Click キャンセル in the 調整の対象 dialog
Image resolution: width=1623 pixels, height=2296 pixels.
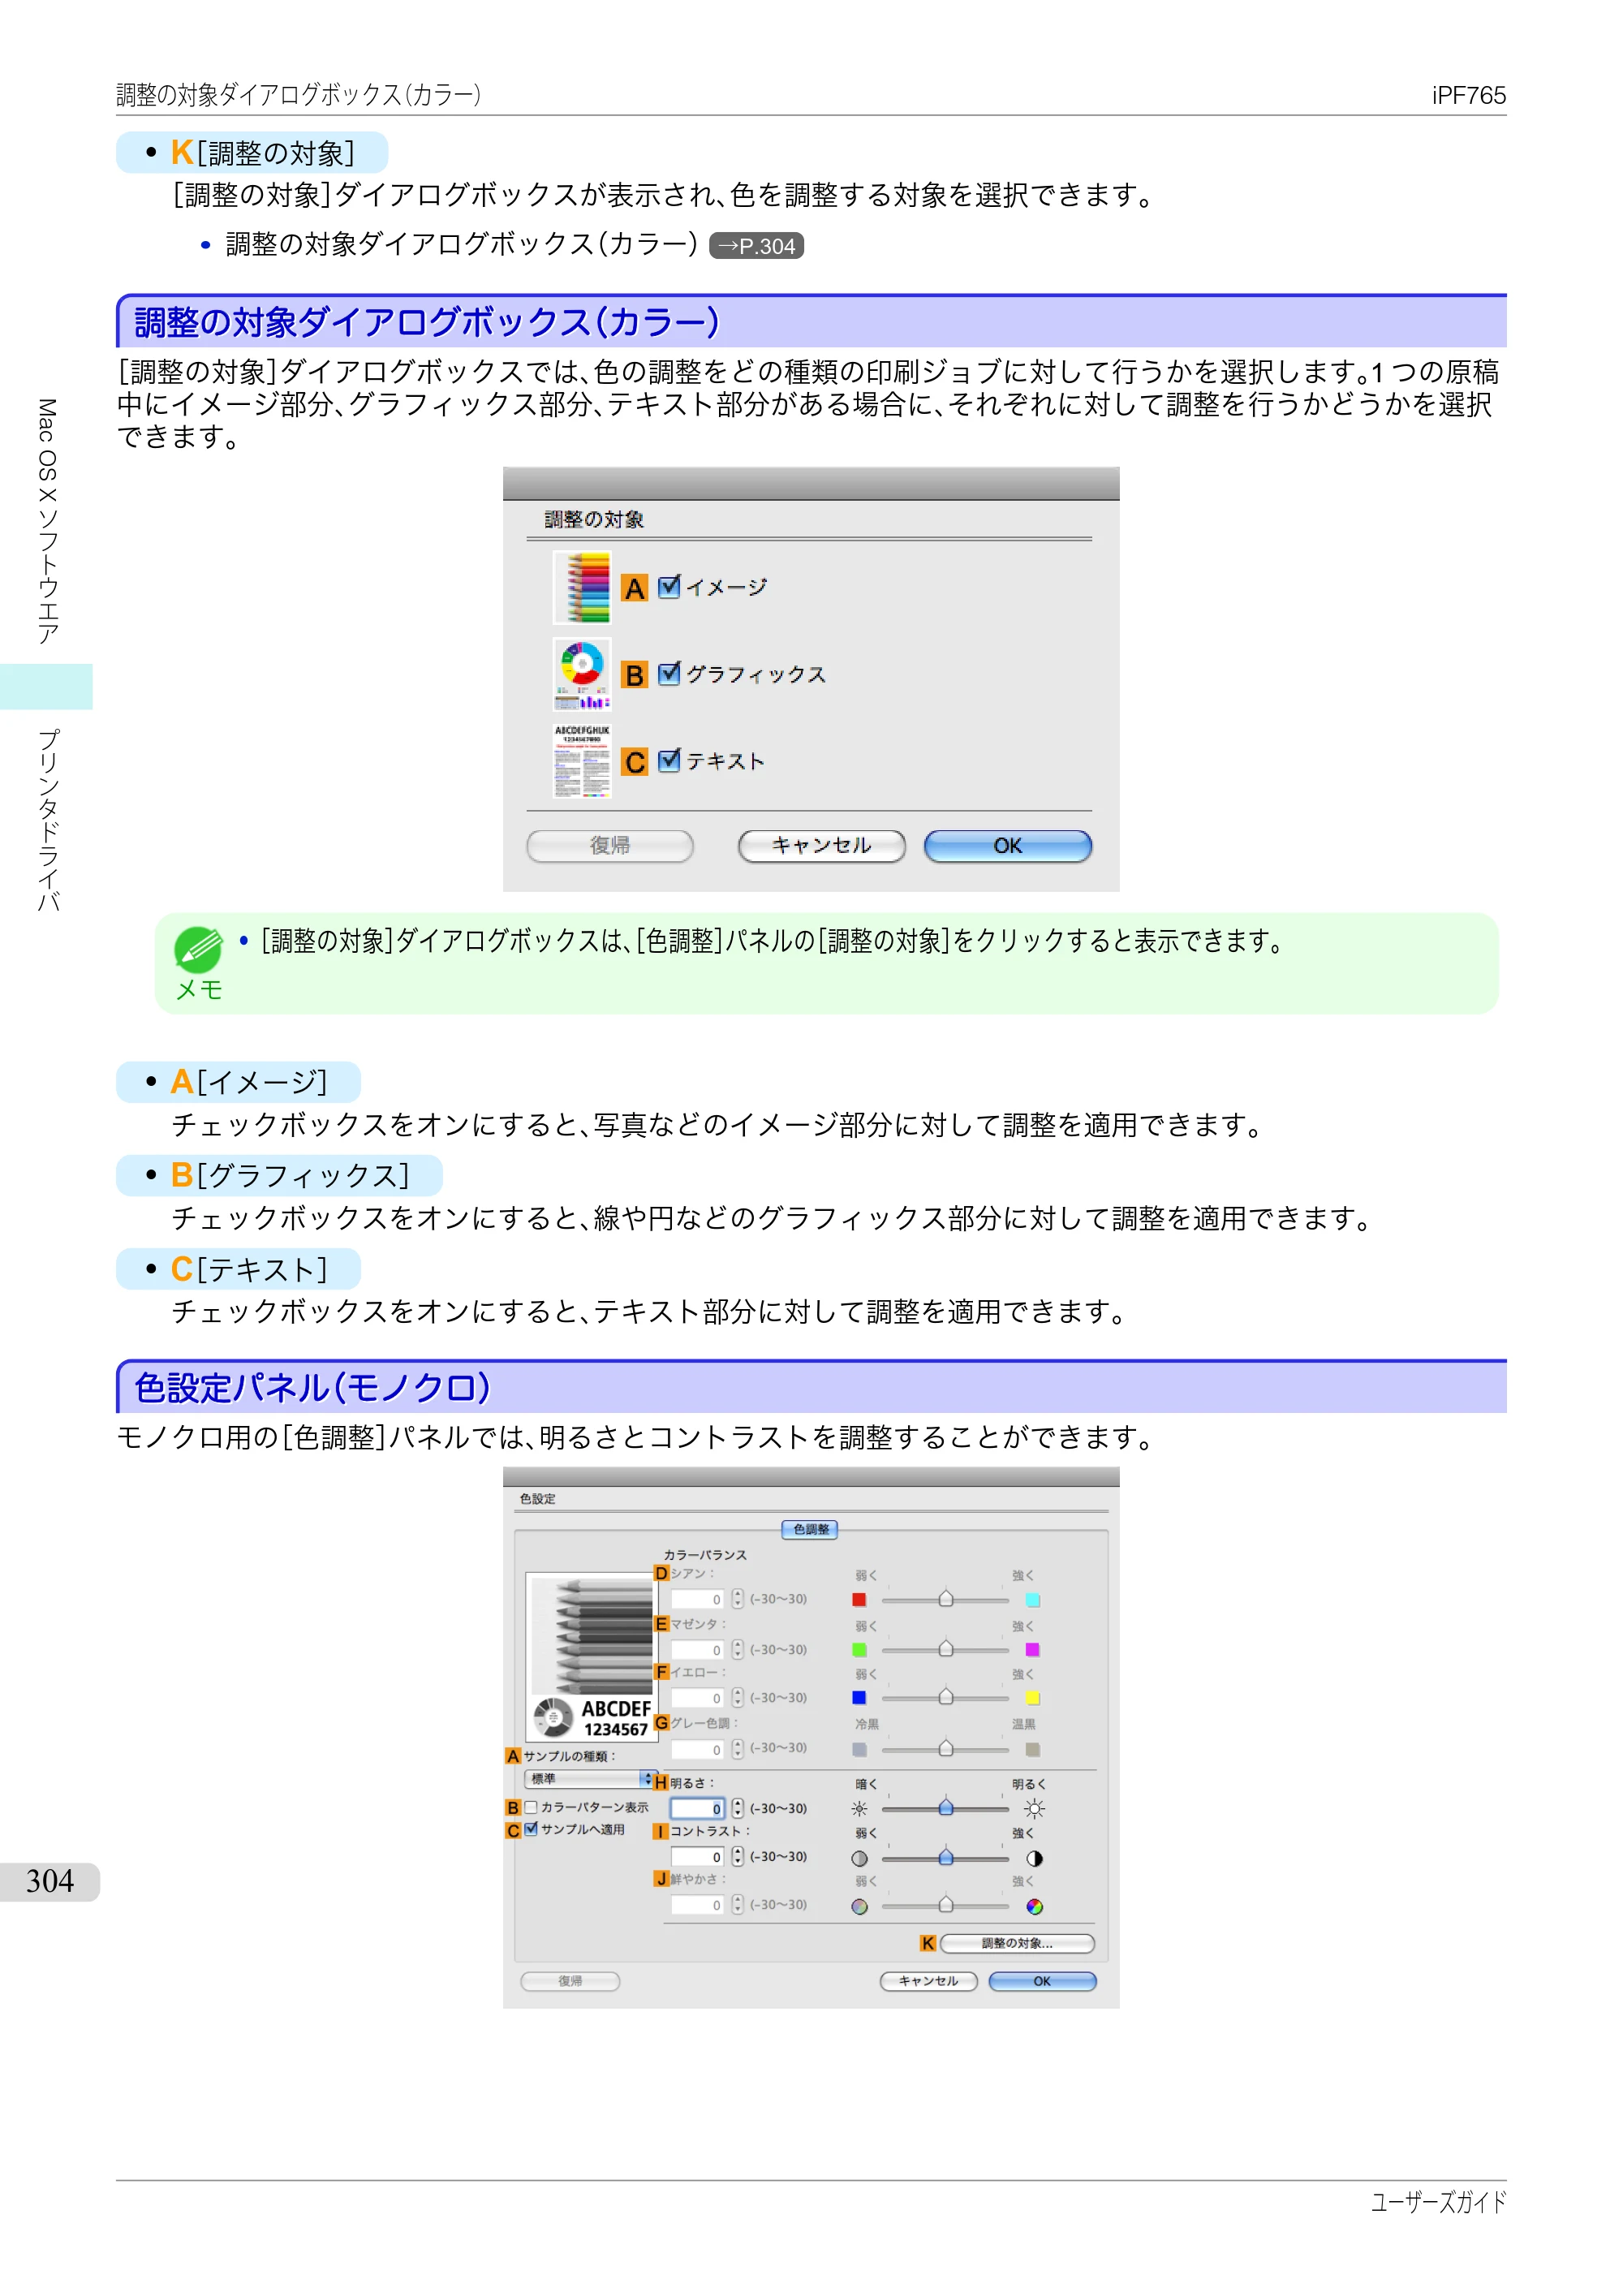pyautogui.click(x=822, y=846)
